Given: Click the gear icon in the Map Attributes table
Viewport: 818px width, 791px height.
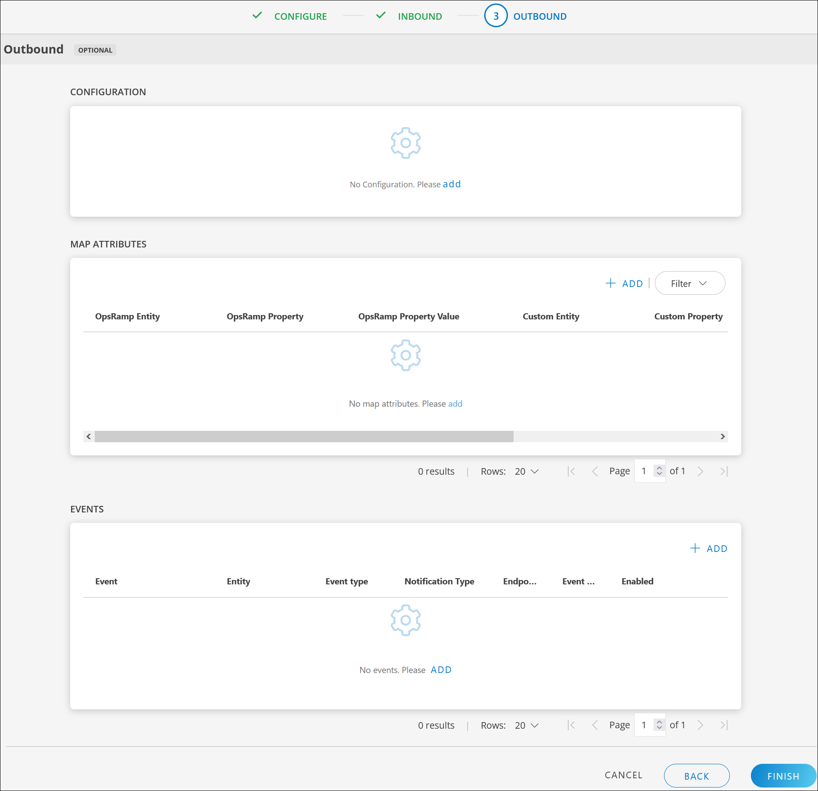Looking at the screenshot, I should [405, 355].
